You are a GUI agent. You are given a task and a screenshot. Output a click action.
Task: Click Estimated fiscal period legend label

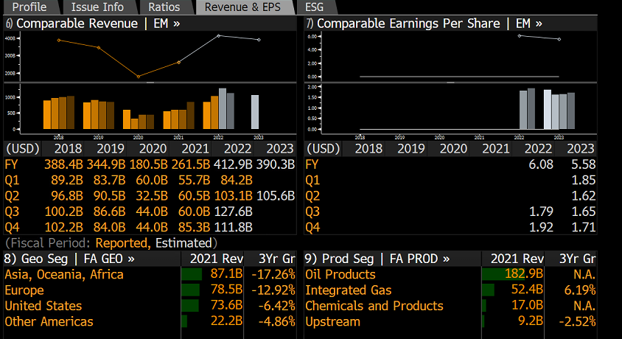pos(184,242)
